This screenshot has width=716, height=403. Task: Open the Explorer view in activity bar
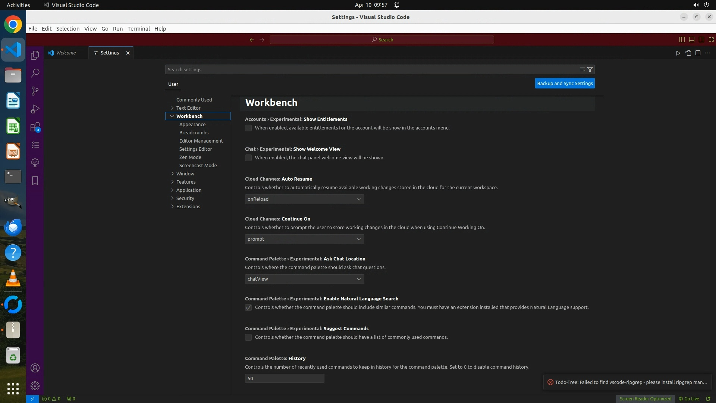(x=35, y=55)
